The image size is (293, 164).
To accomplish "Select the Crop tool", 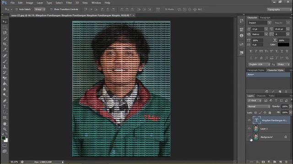I will coord(5,44).
